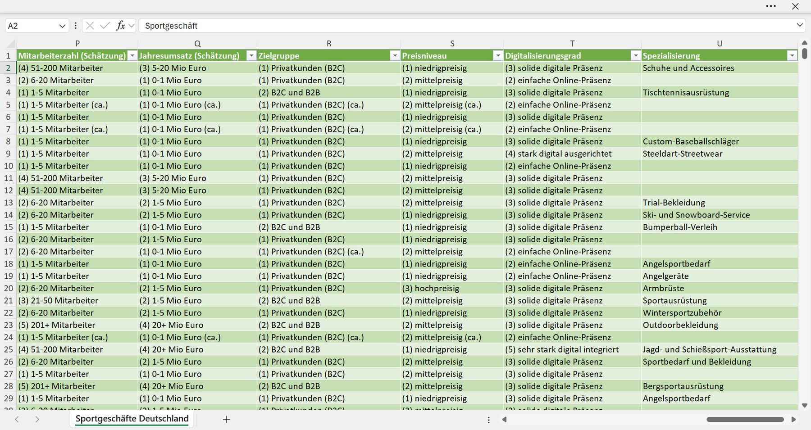Go to the next sheet with the right arrow
Image resolution: width=811 pixels, height=430 pixels.
coord(37,419)
